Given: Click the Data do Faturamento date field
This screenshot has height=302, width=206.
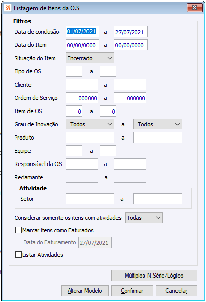Looking at the screenshot, I should pos(95,242).
